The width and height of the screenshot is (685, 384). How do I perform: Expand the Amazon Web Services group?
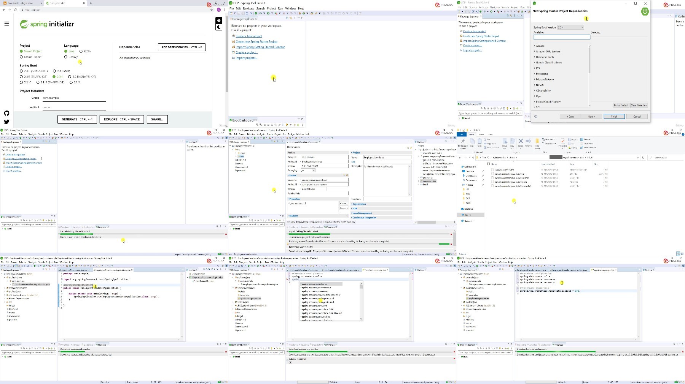[x=535, y=51]
